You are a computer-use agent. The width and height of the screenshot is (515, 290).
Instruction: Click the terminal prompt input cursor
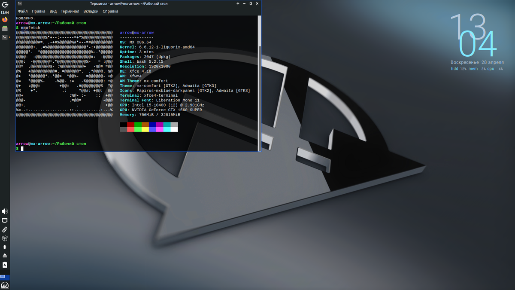pos(22,149)
